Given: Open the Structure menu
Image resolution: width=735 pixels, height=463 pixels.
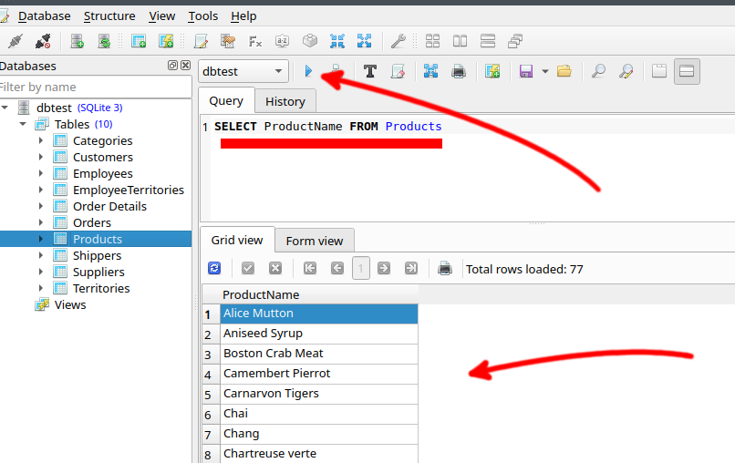Looking at the screenshot, I should coord(109,16).
